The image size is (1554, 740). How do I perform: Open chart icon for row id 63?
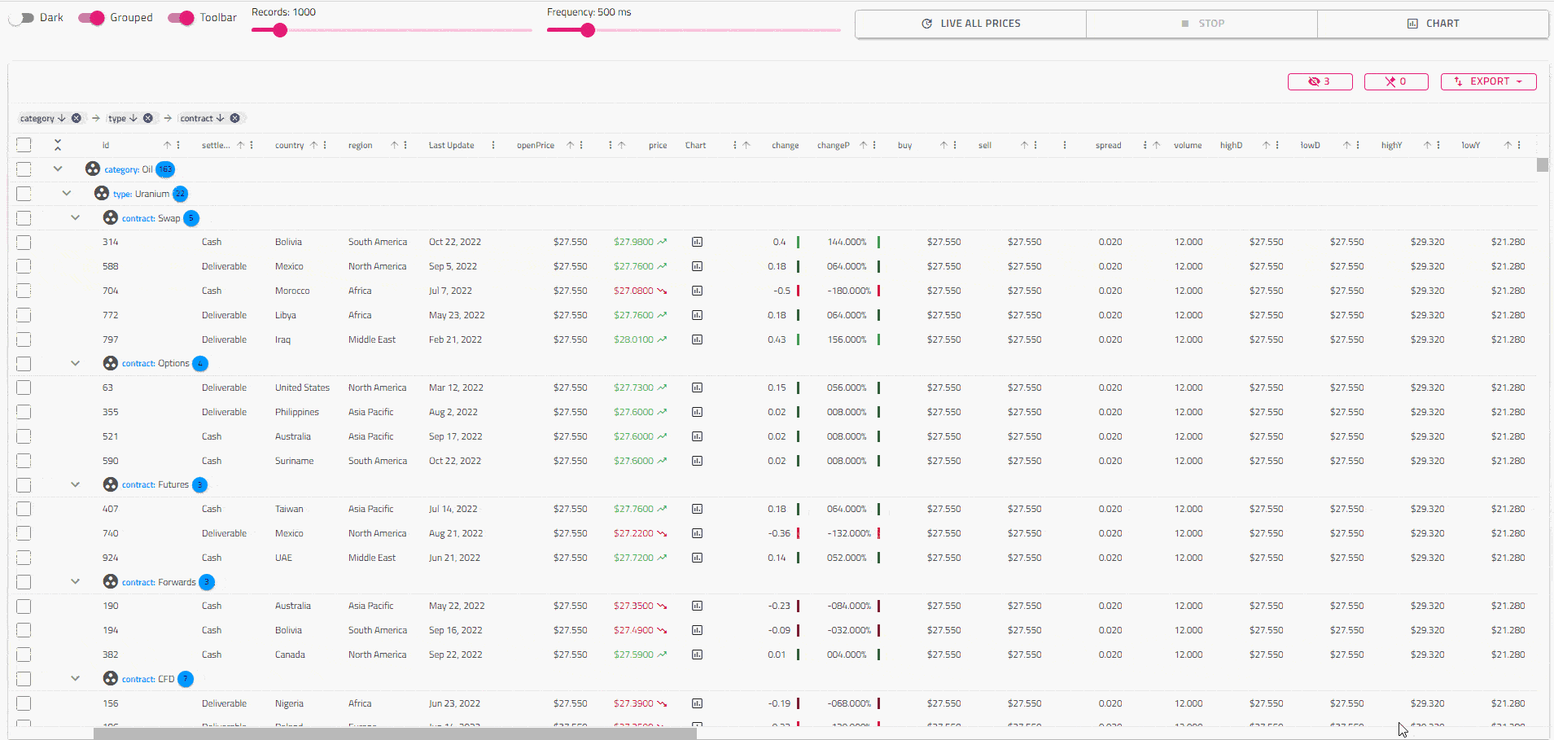pyautogui.click(x=697, y=388)
